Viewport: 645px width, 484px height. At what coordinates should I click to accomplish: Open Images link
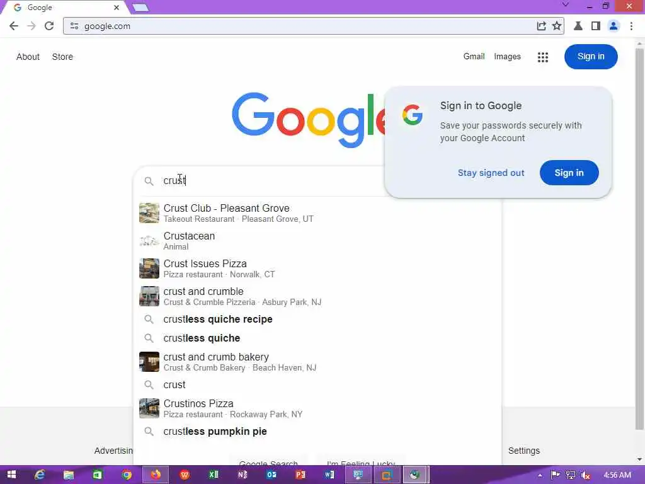click(507, 56)
